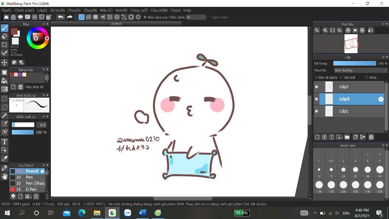Delete the palette color with trash icon
This screenshot has width=389, height=219.
21,87
